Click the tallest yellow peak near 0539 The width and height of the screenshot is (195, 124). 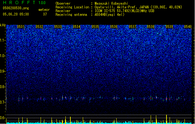click(166, 119)
